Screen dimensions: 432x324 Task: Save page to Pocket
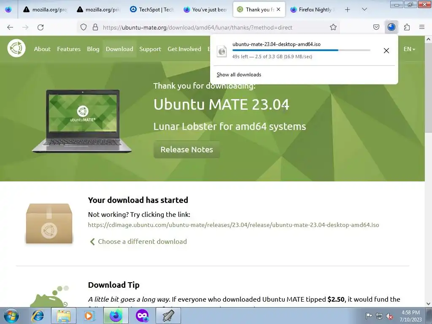tap(376, 27)
